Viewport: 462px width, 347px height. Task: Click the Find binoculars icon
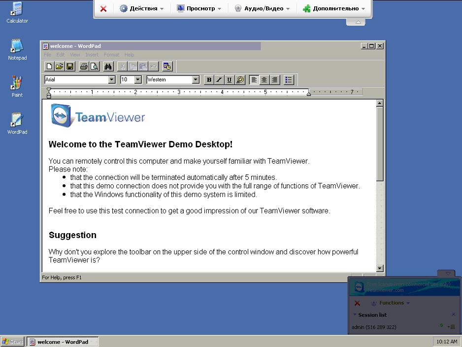click(x=108, y=67)
